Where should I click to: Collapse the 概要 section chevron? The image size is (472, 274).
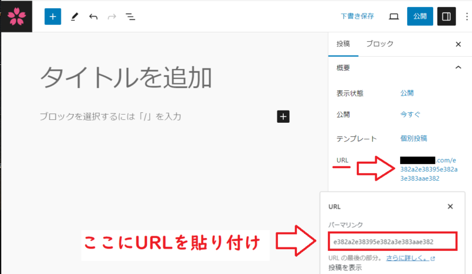[458, 67]
